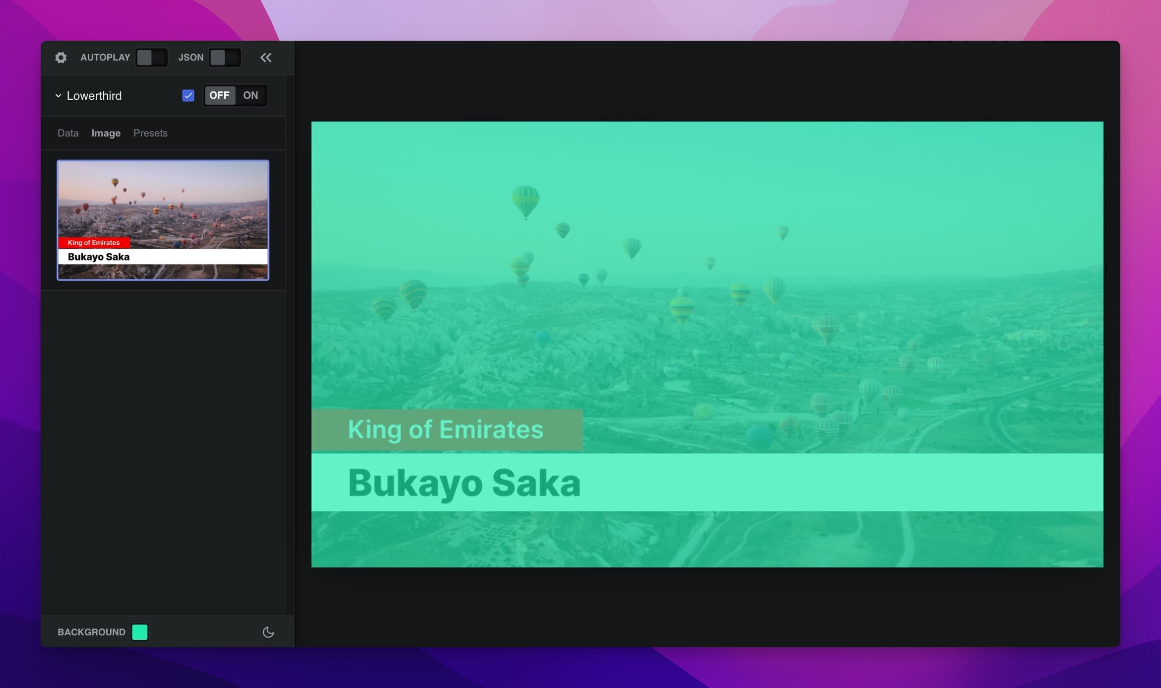Turn the Lowerthird ON
The height and width of the screenshot is (688, 1161).
click(251, 95)
